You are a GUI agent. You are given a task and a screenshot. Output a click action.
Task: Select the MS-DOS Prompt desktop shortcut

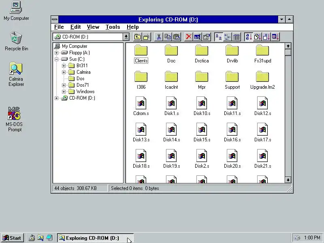coord(14,119)
